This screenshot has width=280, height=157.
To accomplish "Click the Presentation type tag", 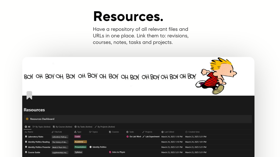I will pos(80,147).
